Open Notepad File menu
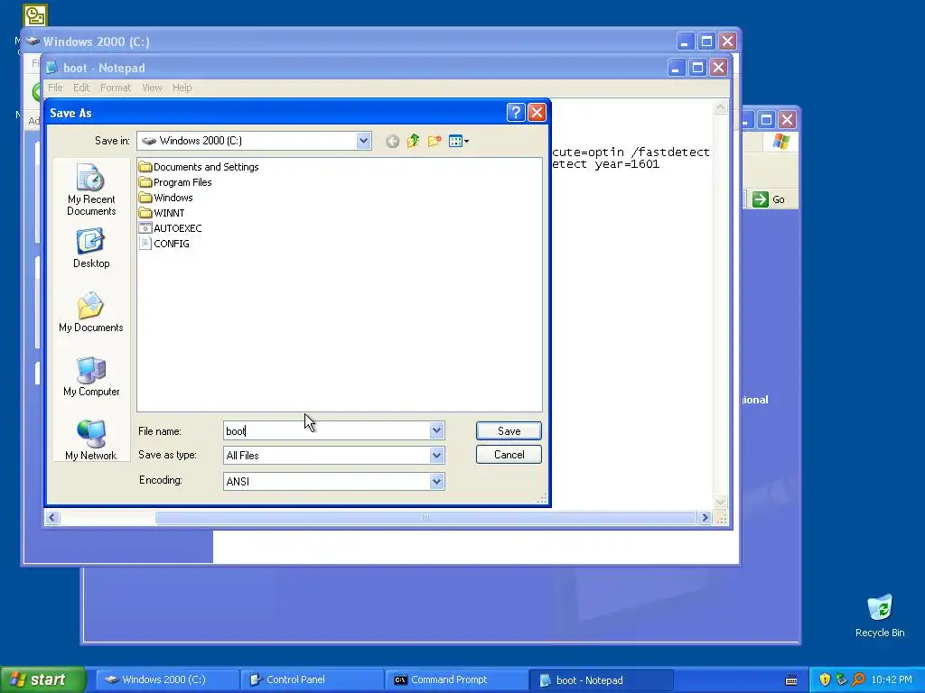Screen dimensions: 925x693 point(55,88)
